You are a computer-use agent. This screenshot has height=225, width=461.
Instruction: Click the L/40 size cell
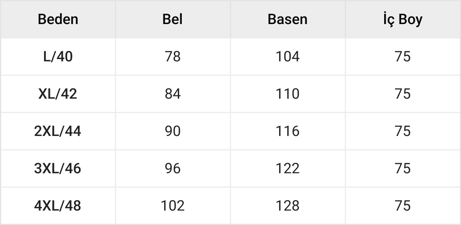pyautogui.click(x=58, y=57)
